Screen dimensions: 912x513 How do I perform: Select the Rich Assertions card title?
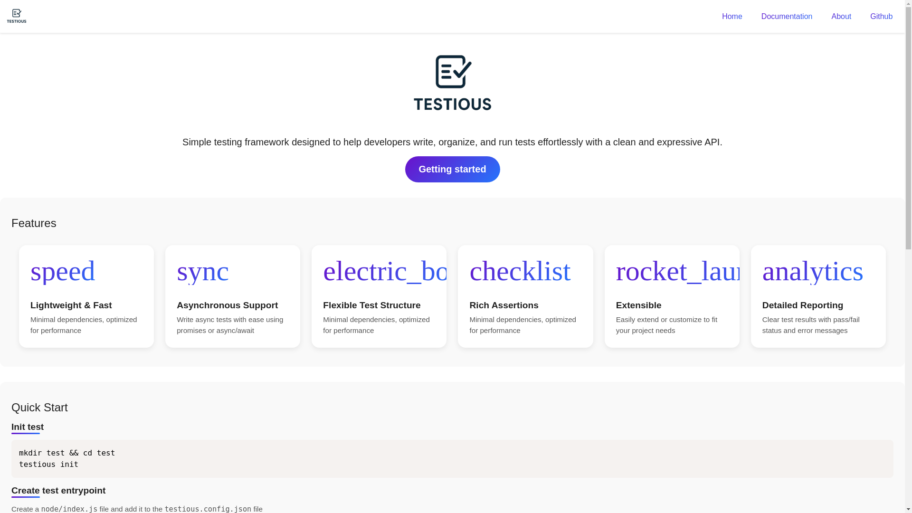coord(504,305)
